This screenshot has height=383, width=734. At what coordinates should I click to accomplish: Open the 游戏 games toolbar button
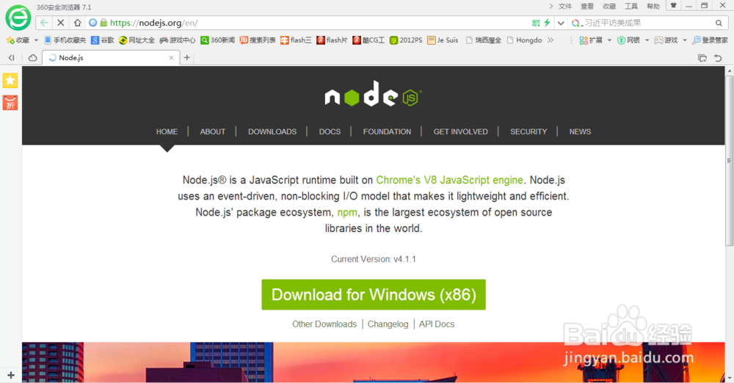(666, 40)
